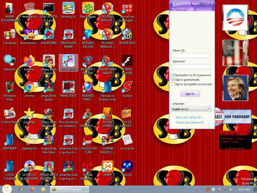Select the first BEJEWED DELUXE icon
This screenshot has height=193, width=257.
[88, 38]
